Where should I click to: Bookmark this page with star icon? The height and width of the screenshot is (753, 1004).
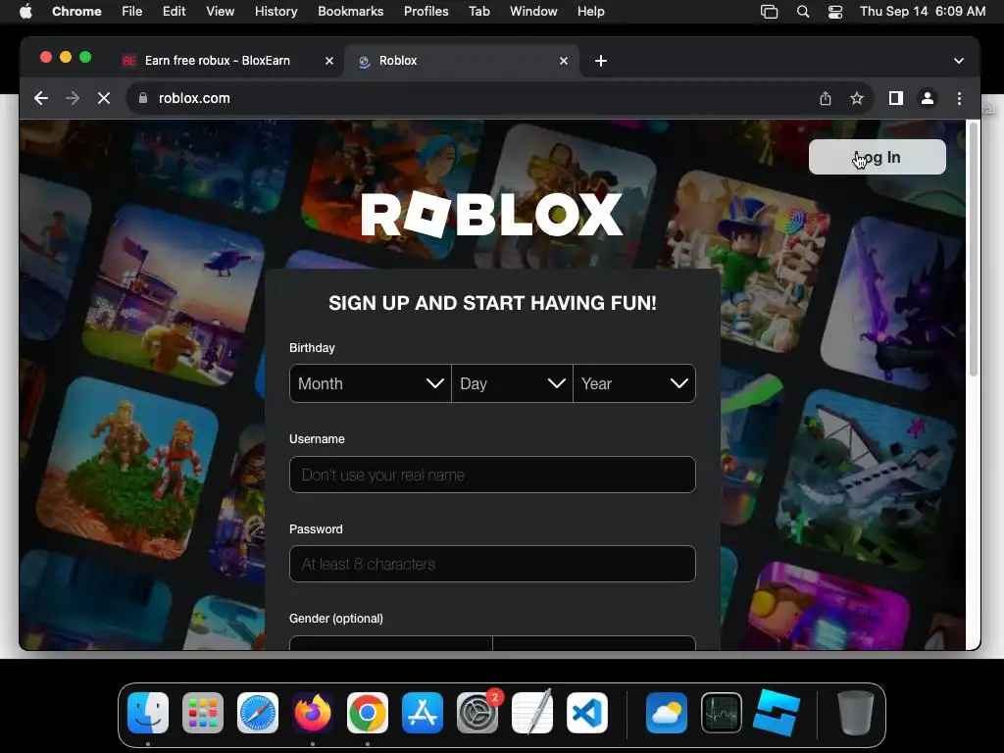[857, 98]
